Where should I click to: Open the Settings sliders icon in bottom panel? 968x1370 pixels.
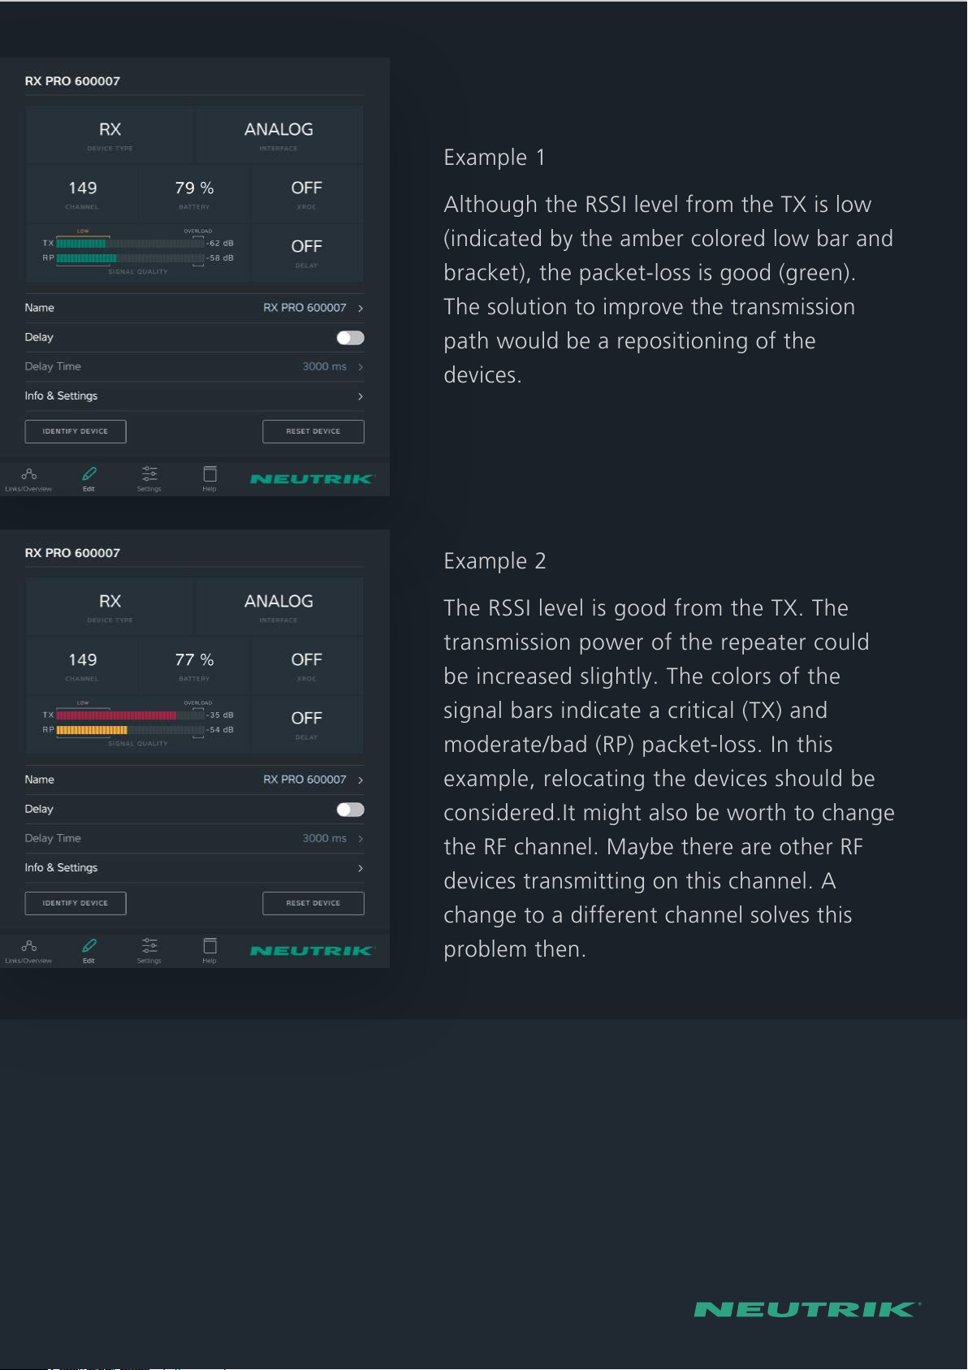pos(149,950)
